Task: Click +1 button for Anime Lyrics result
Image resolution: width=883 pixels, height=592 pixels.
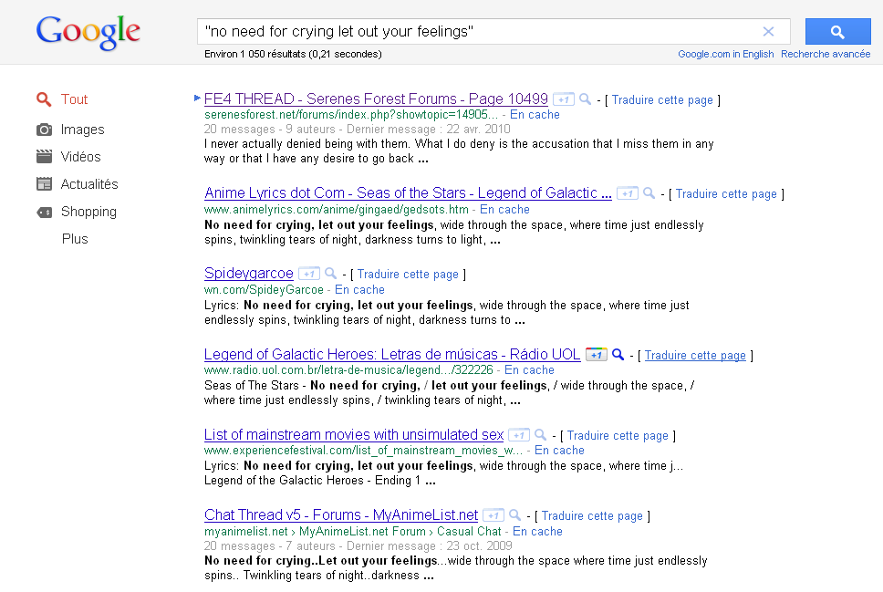Action: (628, 193)
